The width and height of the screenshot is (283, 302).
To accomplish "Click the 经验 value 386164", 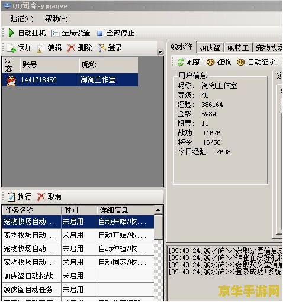I will click(212, 105).
